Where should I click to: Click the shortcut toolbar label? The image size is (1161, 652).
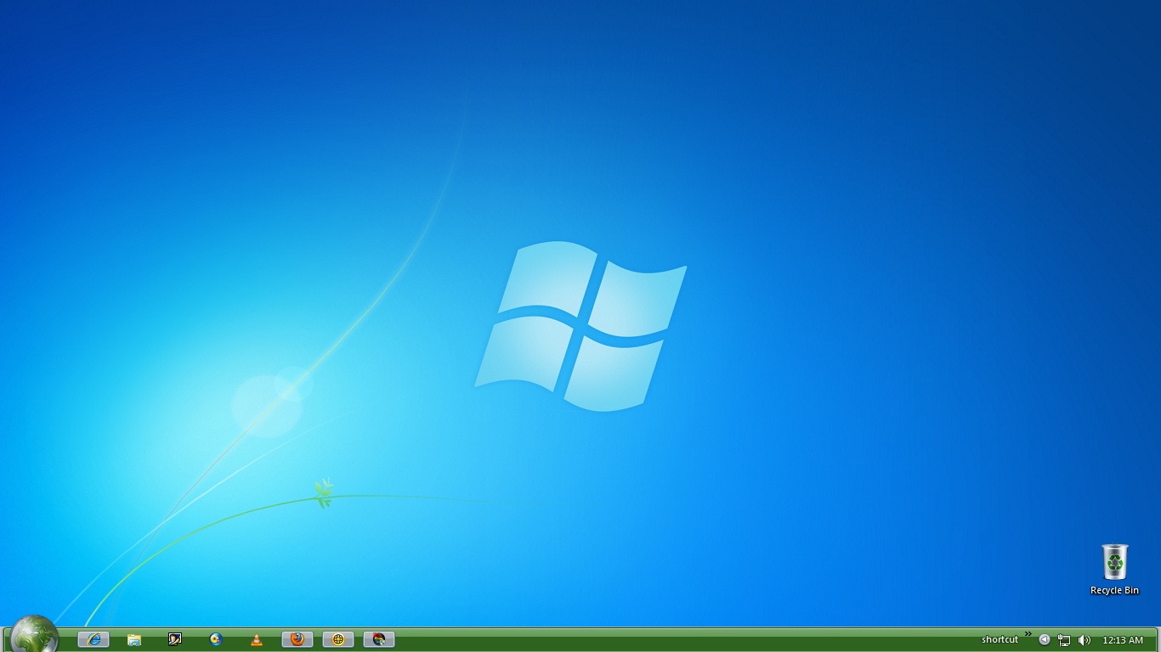[x=1000, y=639]
